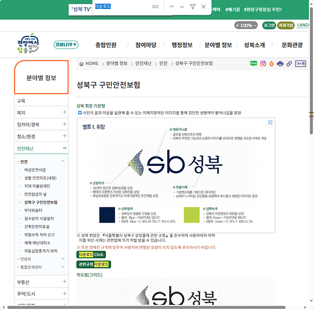Click the 관련규정 다운로드 button

coord(94,265)
